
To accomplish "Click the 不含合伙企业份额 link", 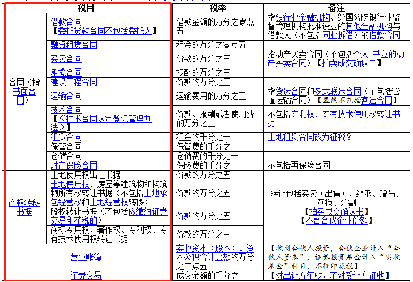I will point(336,220).
